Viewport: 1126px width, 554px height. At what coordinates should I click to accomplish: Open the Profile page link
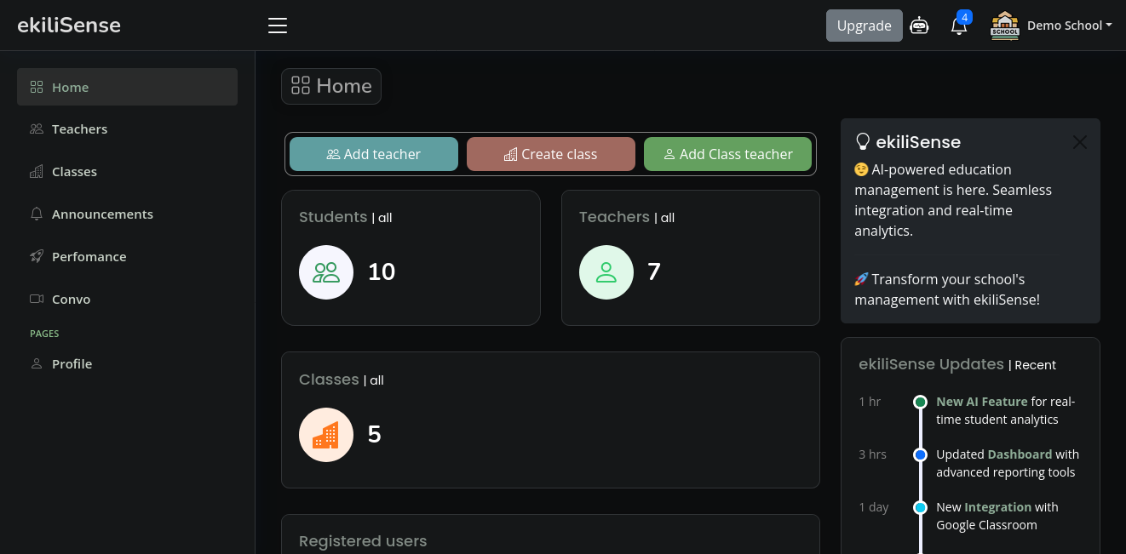[72, 364]
